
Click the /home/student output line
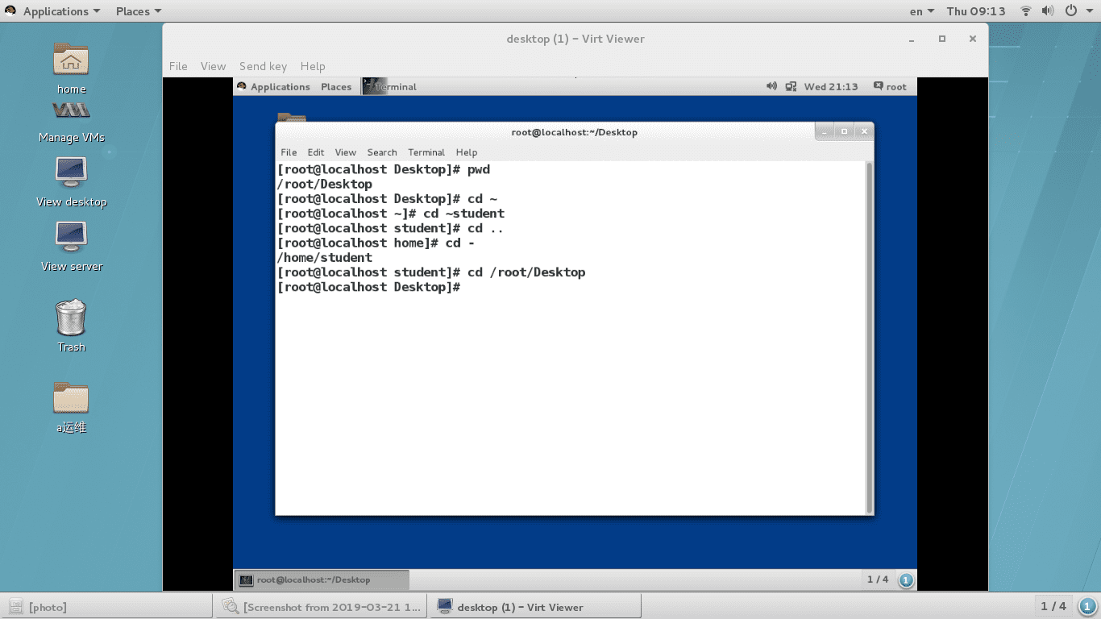[x=325, y=257]
